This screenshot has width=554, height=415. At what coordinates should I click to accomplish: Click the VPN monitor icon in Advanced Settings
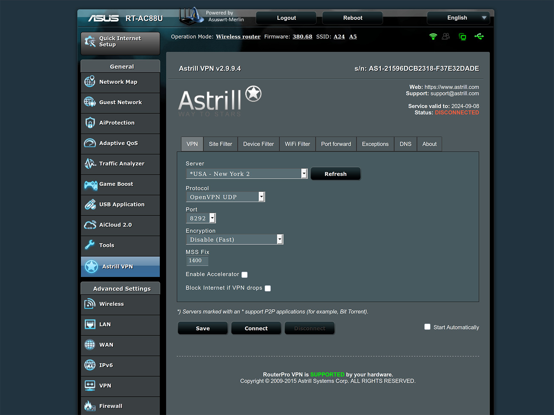pyautogui.click(x=90, y=386)
